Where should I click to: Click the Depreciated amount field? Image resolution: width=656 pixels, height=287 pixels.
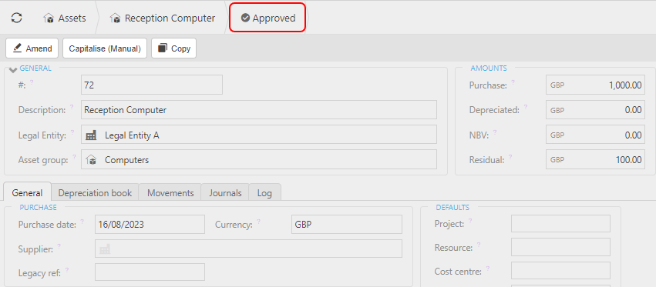point(595,110)
